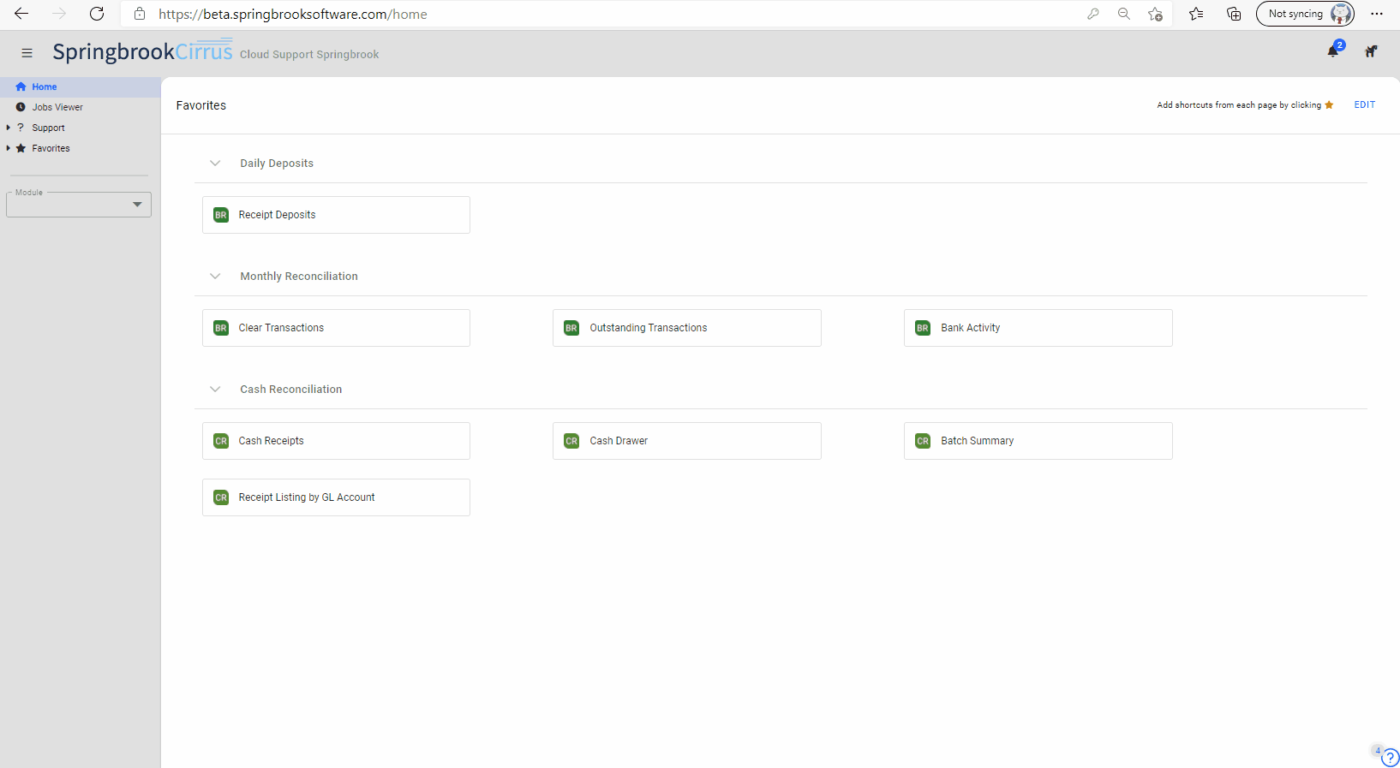
Task: Click the notifications bell icon
Action: (x=1332, y=51)
